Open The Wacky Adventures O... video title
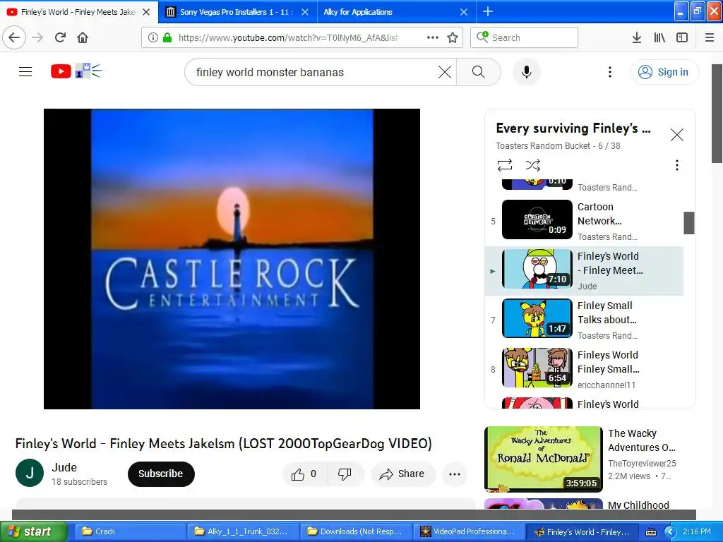This screenshot has height=542, width=723. (x=641, y=440)
